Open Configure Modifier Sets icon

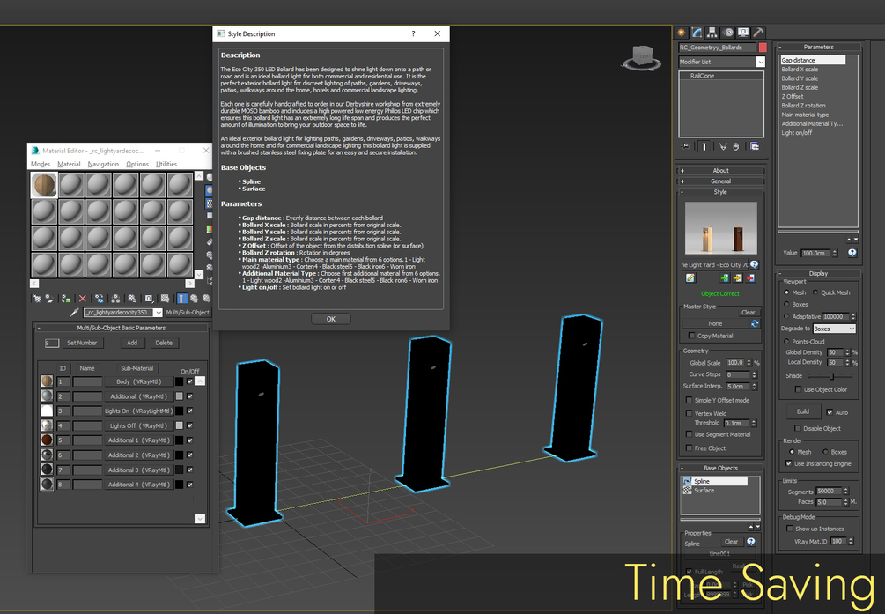(x=755, y=147)
